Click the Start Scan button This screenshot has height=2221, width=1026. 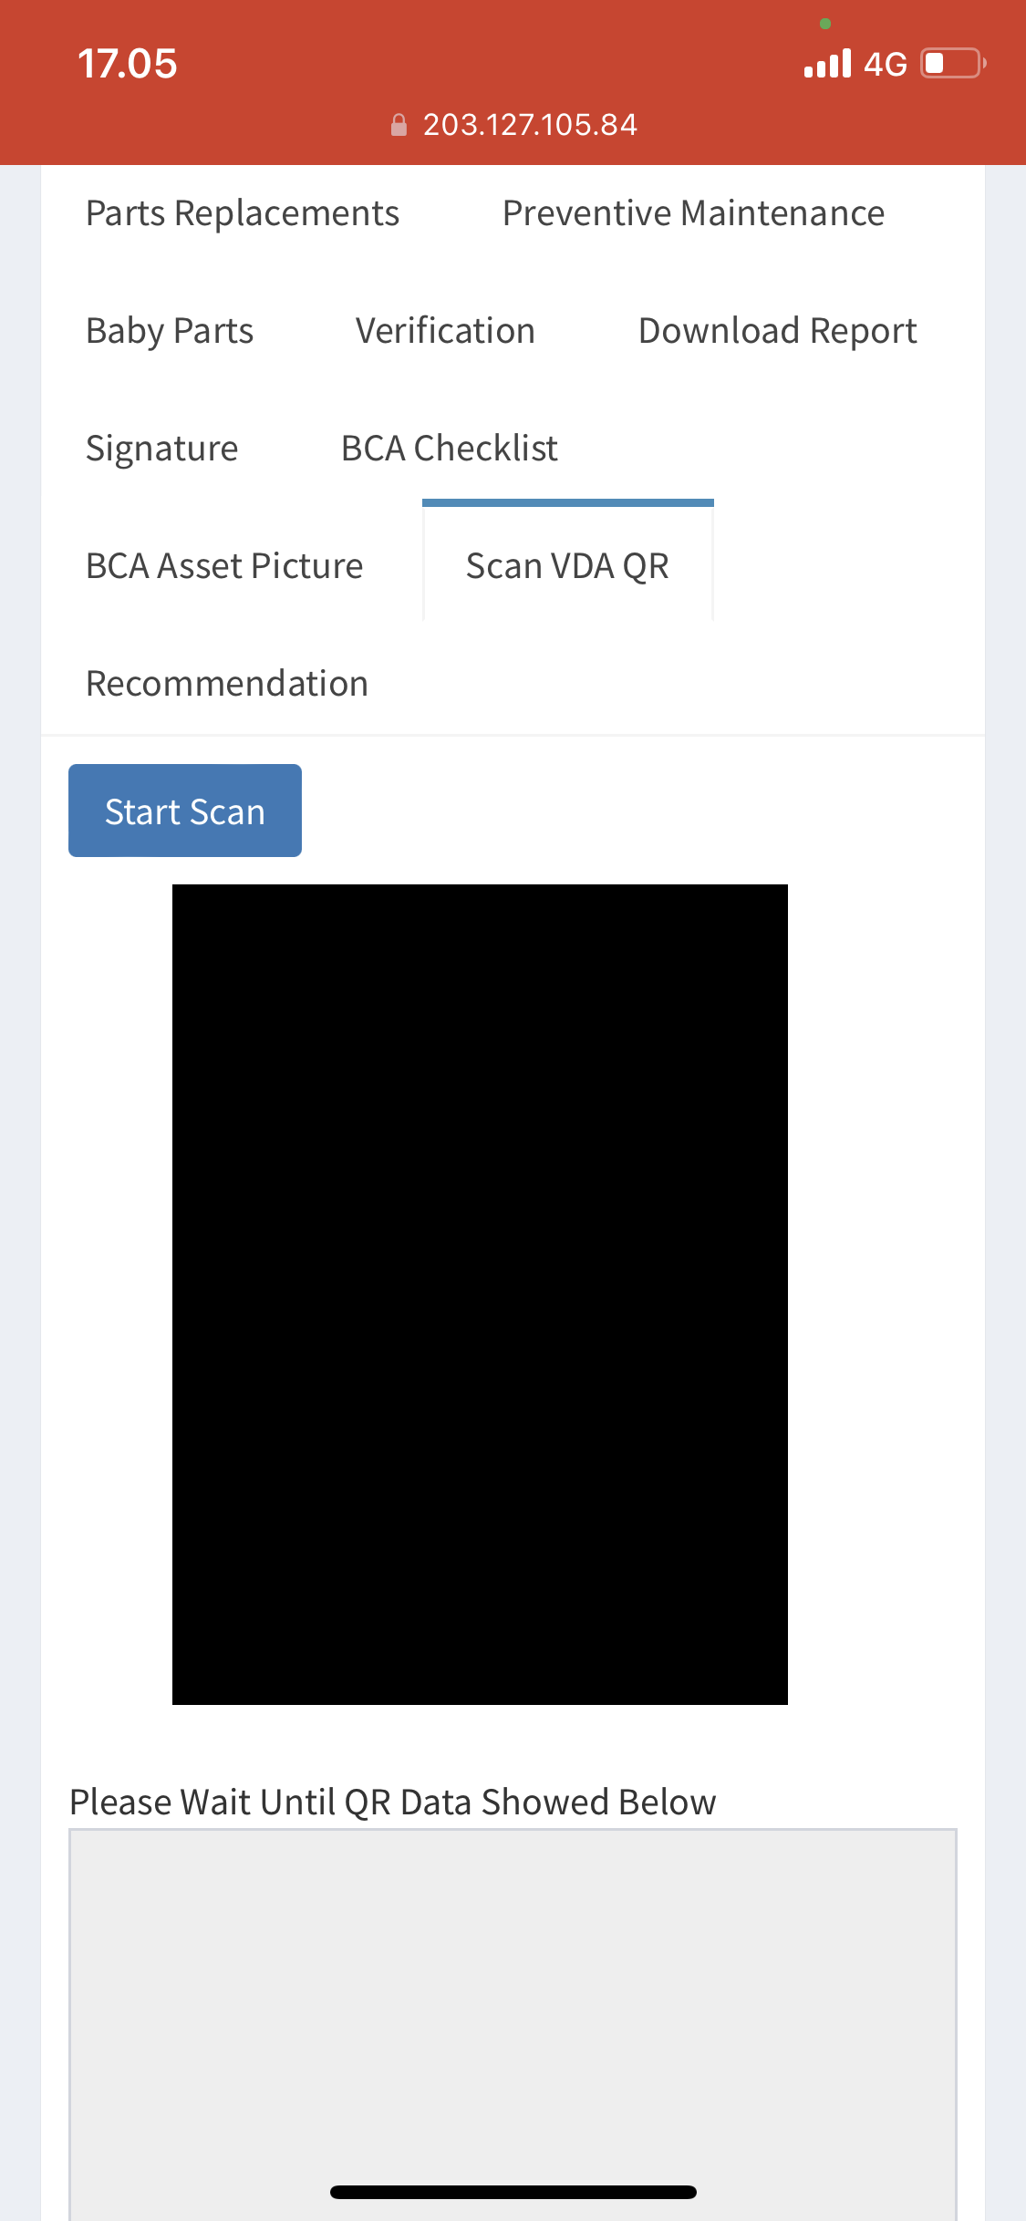tap(185, 811)
